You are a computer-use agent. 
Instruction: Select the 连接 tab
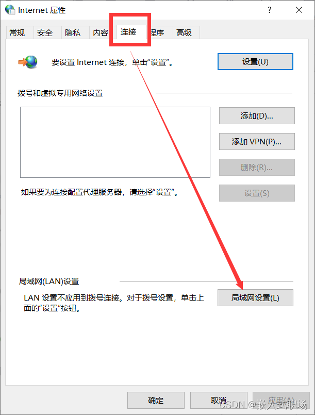coord(129,32)
